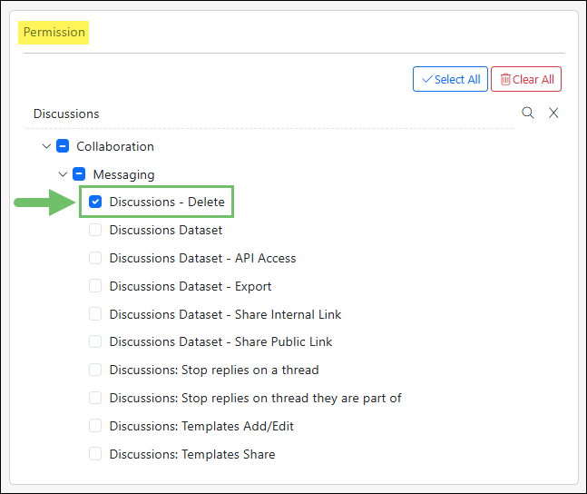587x494 pixels.
Task: Check Stop replies on thread they are part of
Action: click(x=95, y=398)
